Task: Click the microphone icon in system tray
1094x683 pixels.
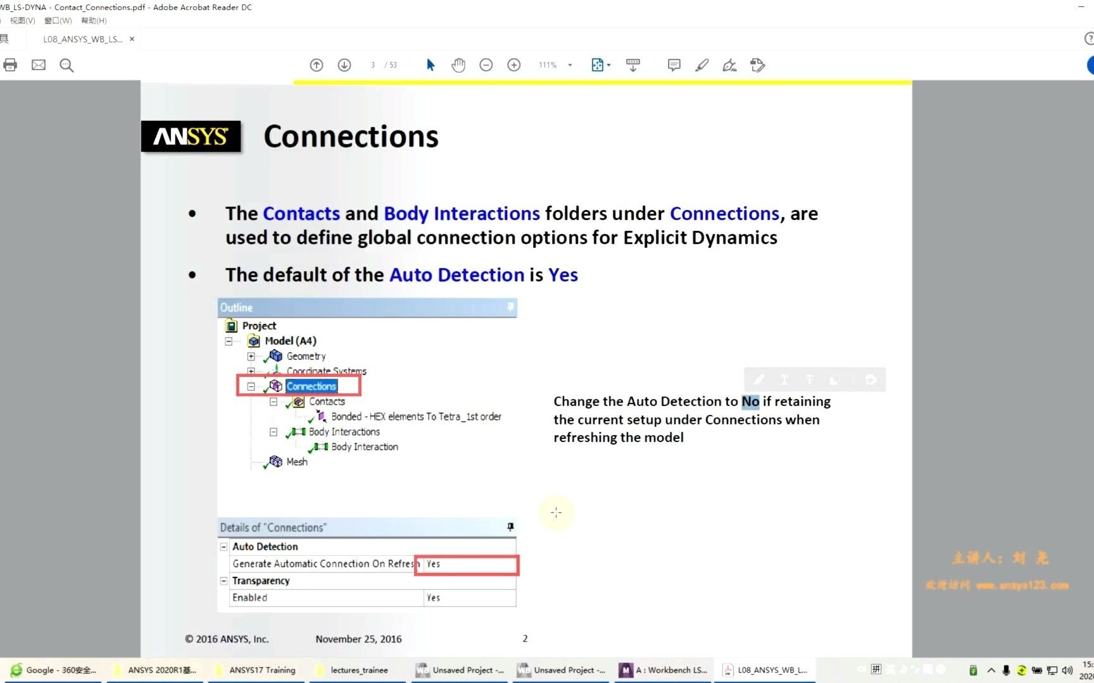Action: coord(1006,670)
